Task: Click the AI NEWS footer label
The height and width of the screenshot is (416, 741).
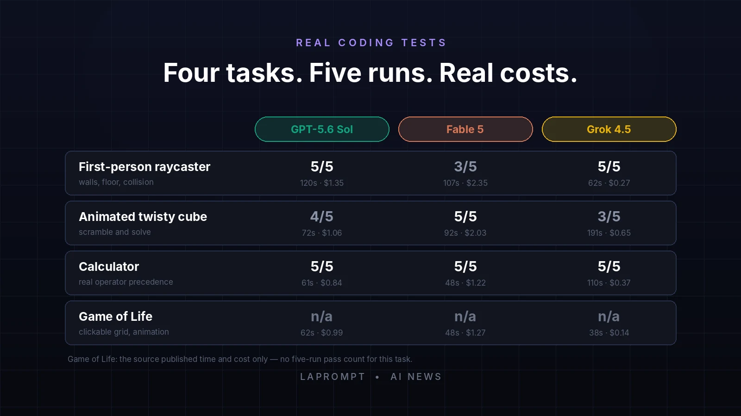Action: tap(416, 377)
